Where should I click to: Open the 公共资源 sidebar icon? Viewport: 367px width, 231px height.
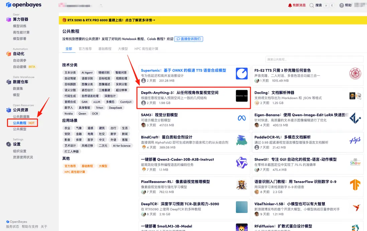pos(9,110)
